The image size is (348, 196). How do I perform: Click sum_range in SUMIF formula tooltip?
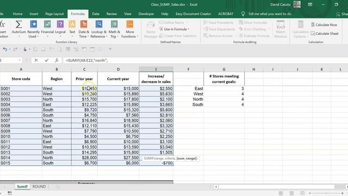coord(187,158)
